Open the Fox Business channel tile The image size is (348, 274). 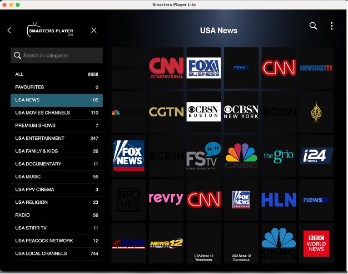(203, 67)
